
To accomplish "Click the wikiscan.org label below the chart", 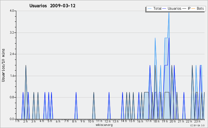I will click(x=104, y=125).
